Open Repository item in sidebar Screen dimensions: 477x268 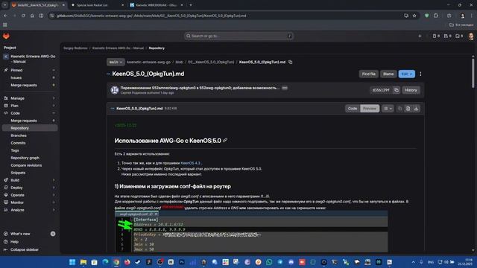point(30,128)
